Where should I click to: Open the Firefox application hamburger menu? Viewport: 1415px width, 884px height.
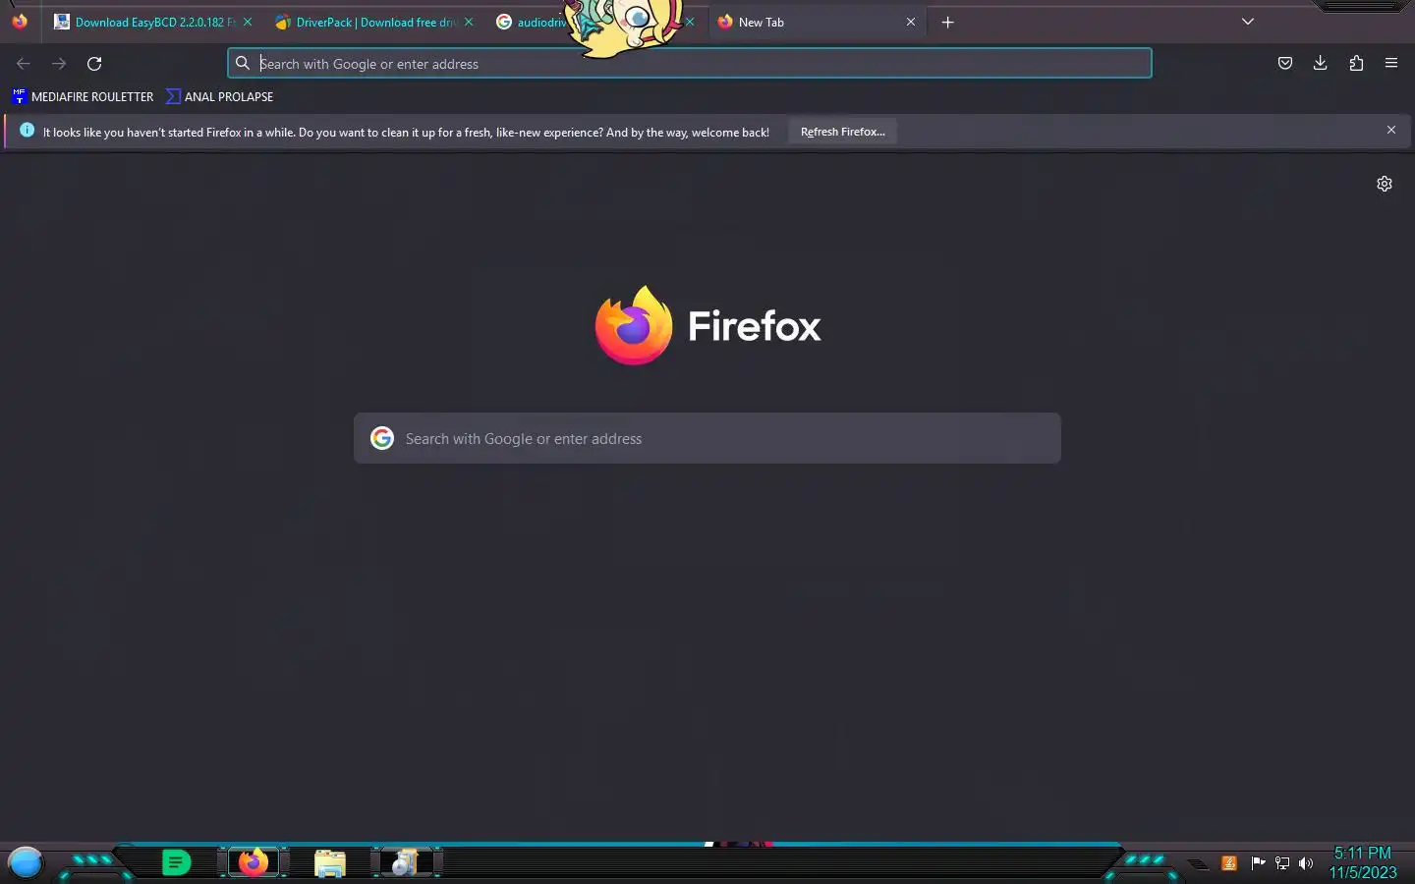point(1391,64)
